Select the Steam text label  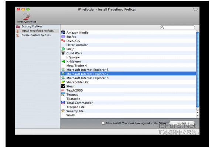71,86
